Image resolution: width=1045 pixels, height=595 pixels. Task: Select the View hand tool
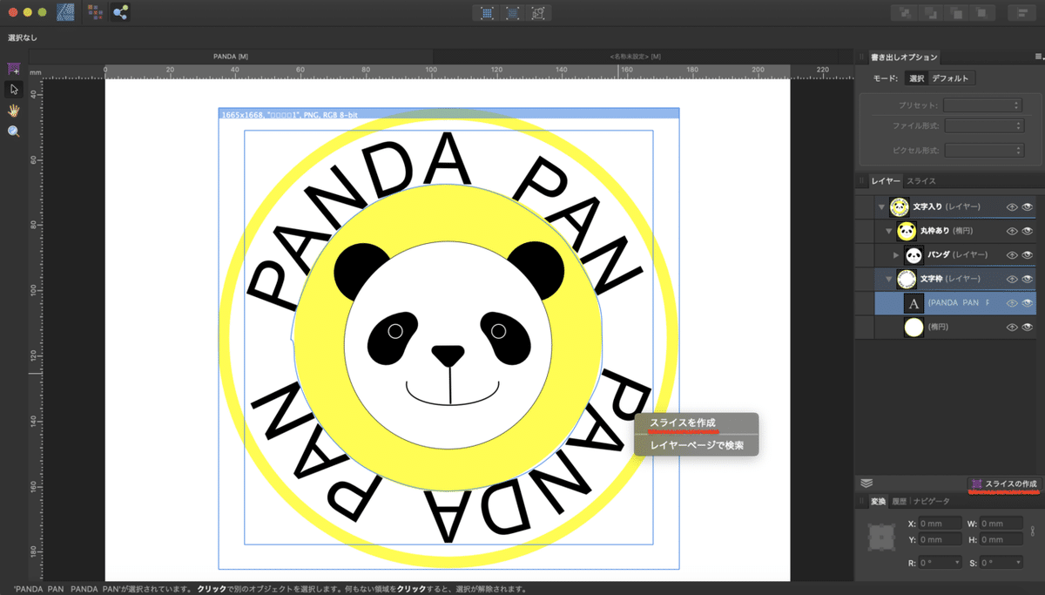(13, 111)
